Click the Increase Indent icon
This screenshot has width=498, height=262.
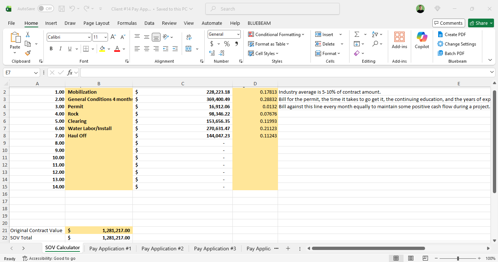175,49
